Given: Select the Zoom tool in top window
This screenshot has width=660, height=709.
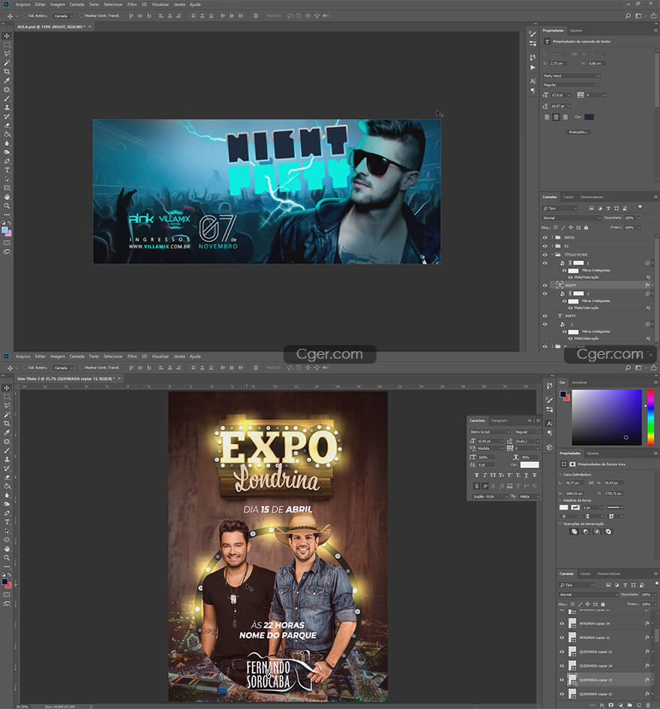Looking at the screenshot, I should (x=7, y=206).
